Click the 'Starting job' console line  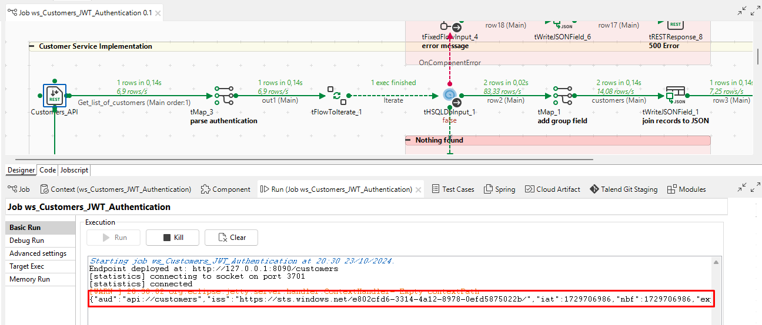(242, 261)
